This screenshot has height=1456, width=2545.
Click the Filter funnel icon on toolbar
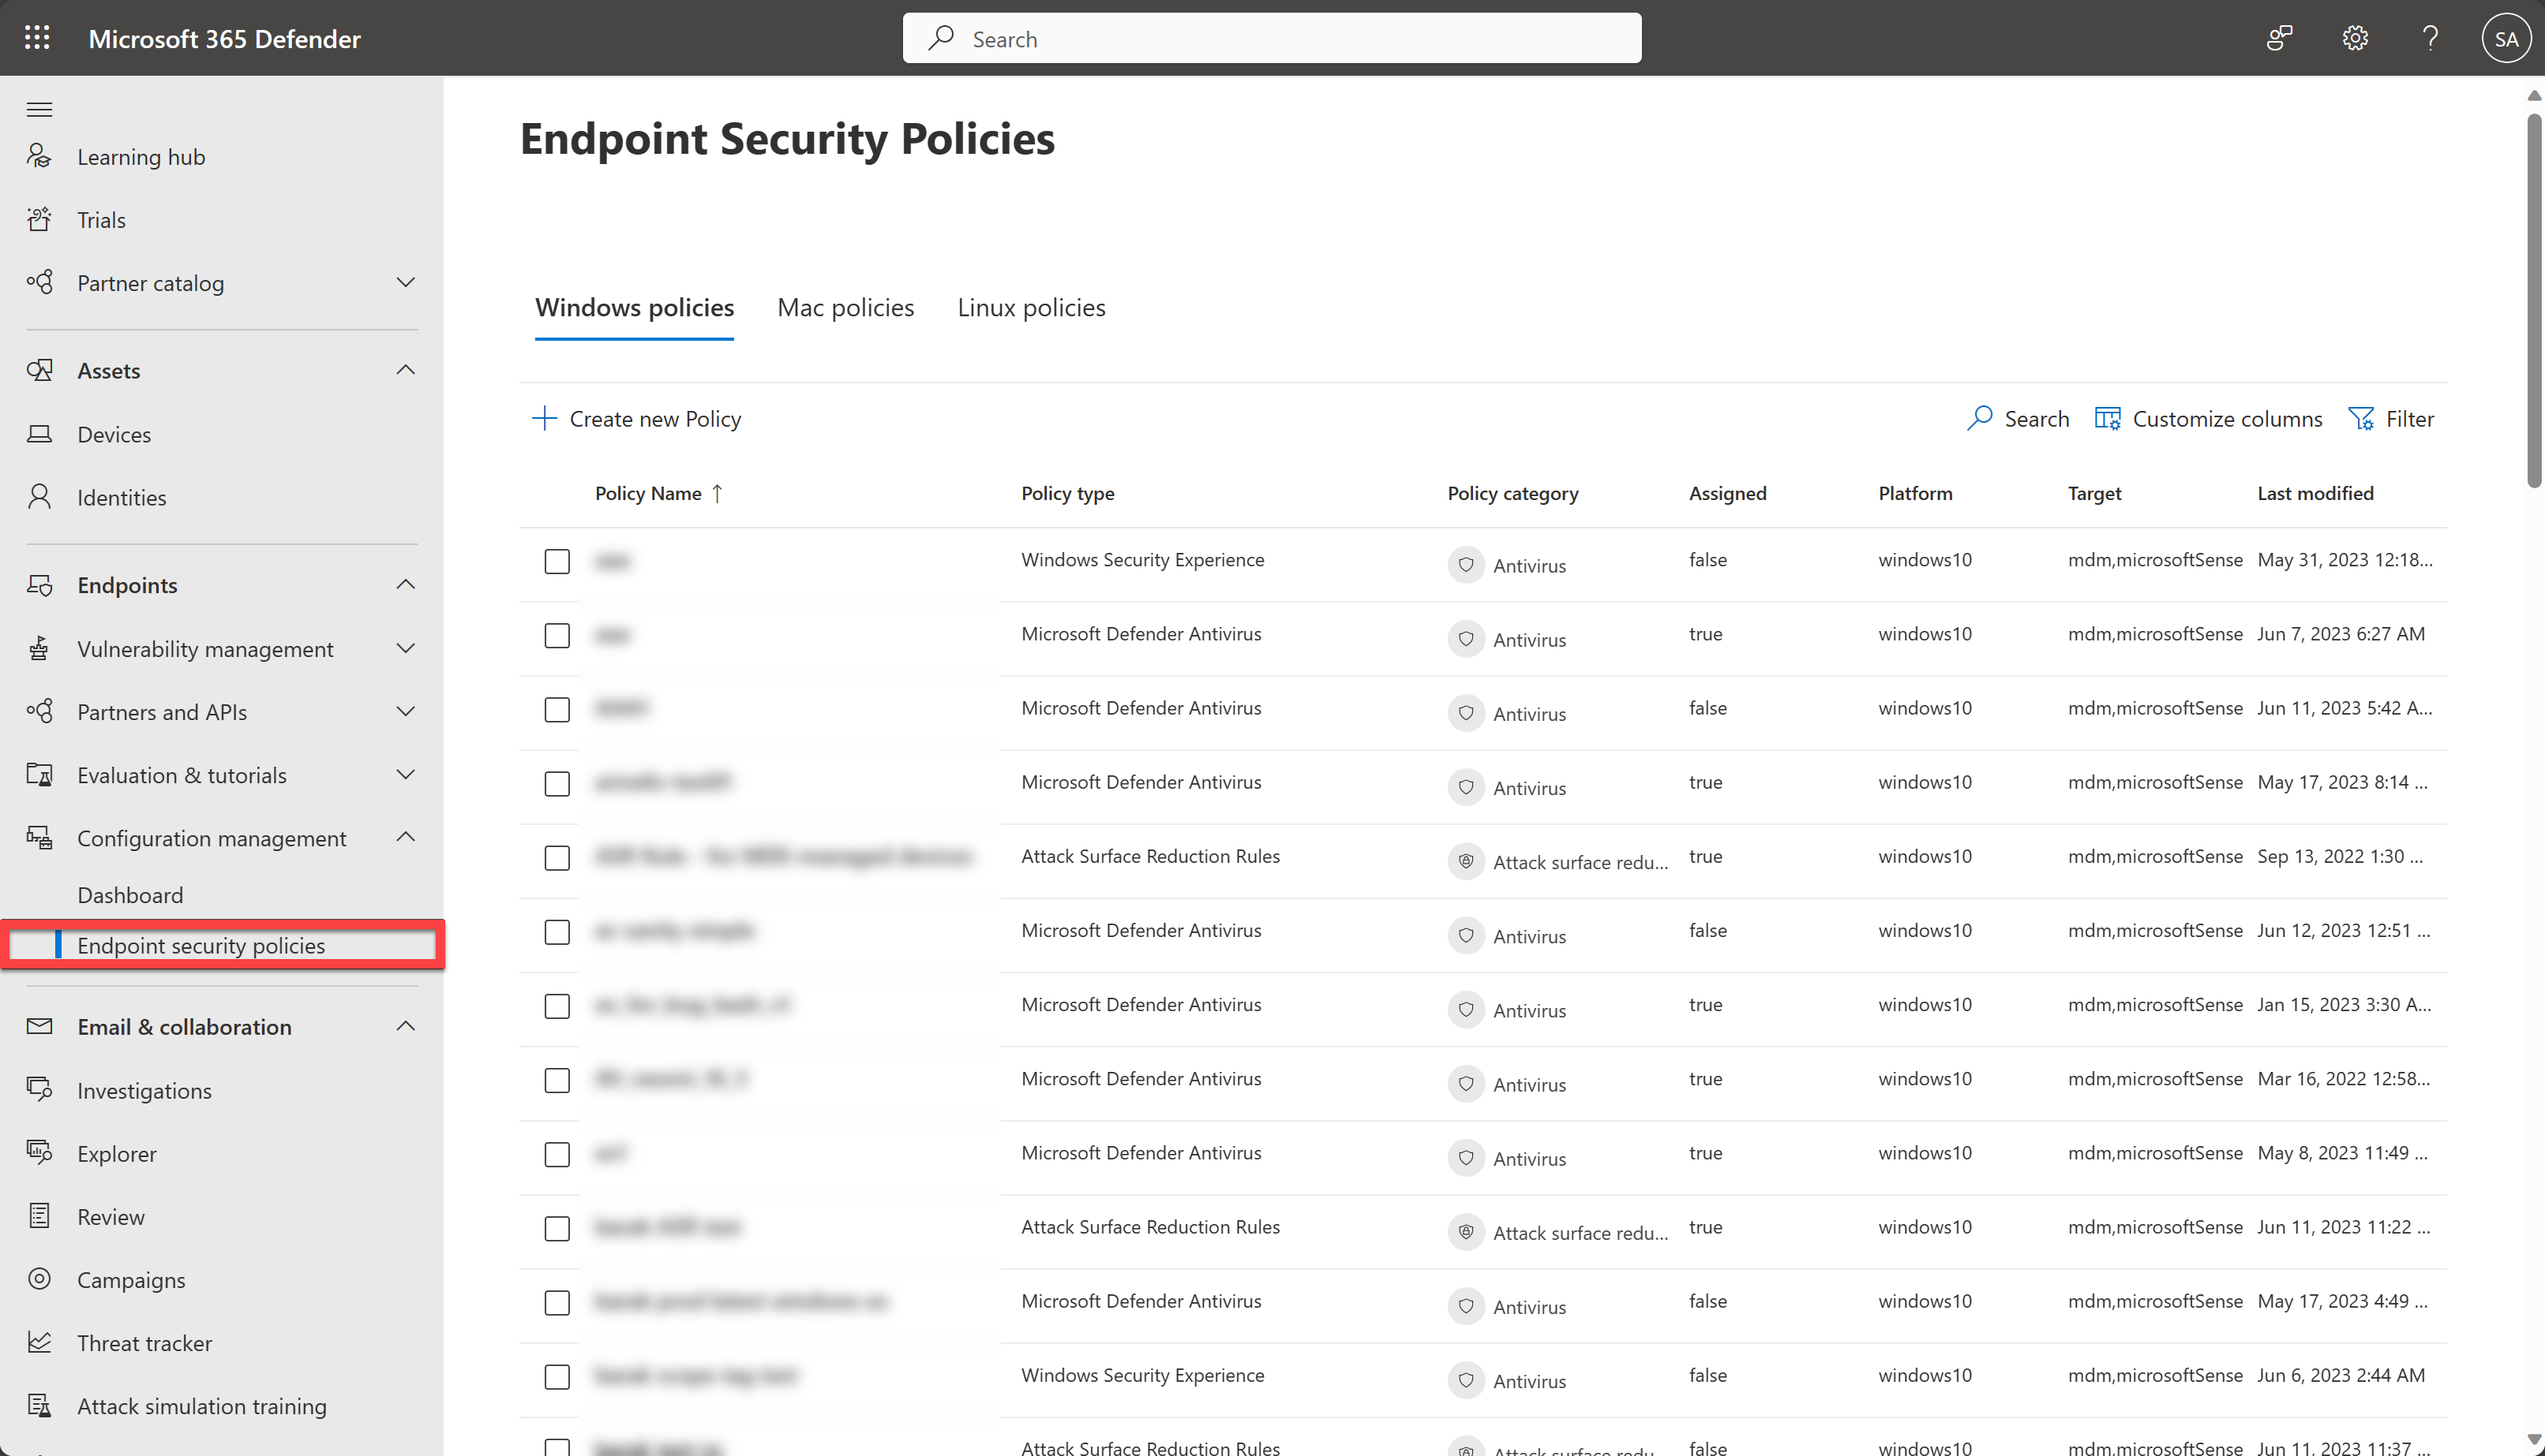[2363, 417]
